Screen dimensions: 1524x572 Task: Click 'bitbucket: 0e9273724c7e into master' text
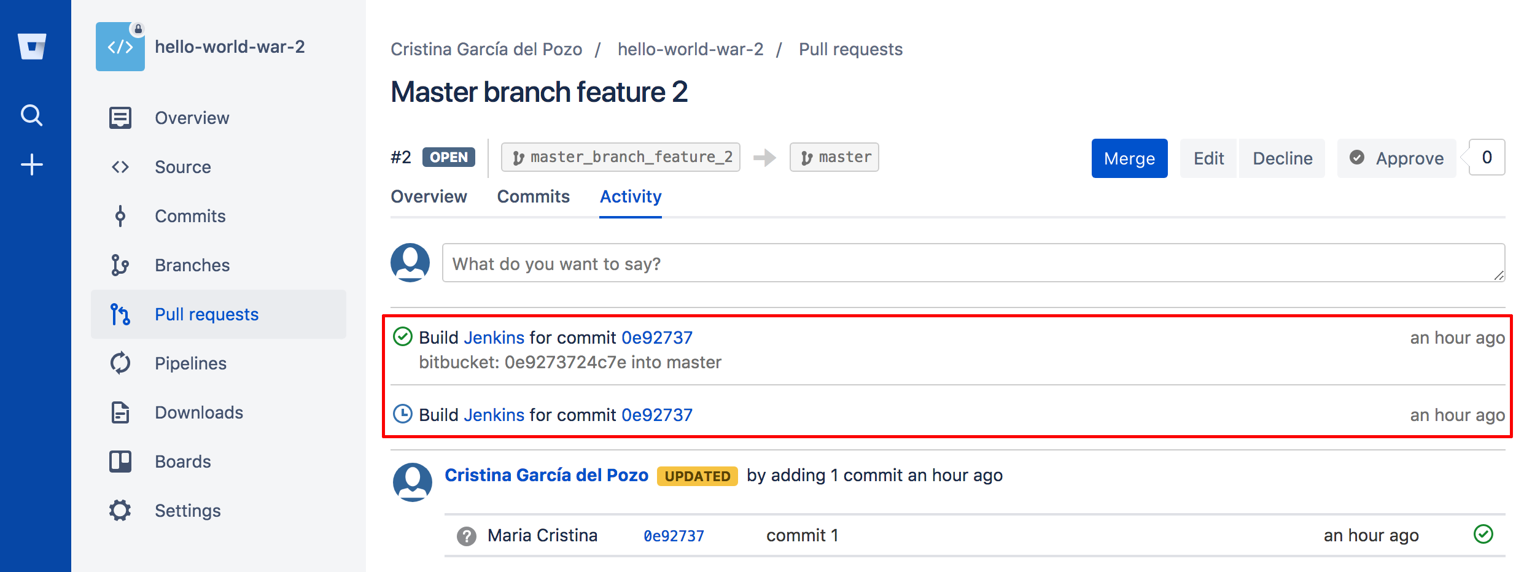570,362
